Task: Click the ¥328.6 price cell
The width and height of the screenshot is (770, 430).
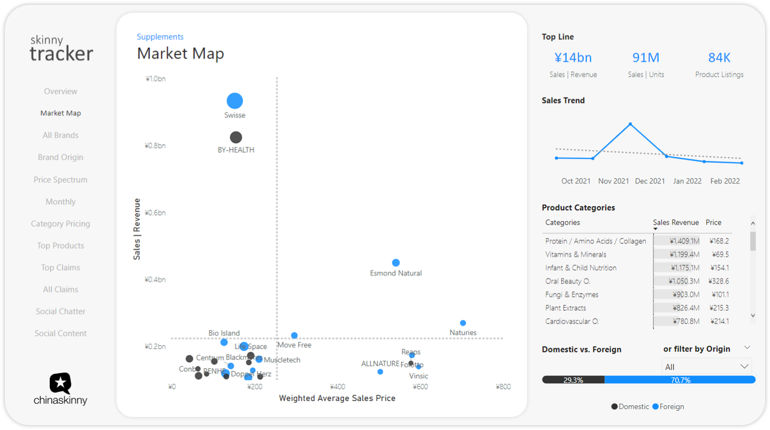Action: [719, 281]
